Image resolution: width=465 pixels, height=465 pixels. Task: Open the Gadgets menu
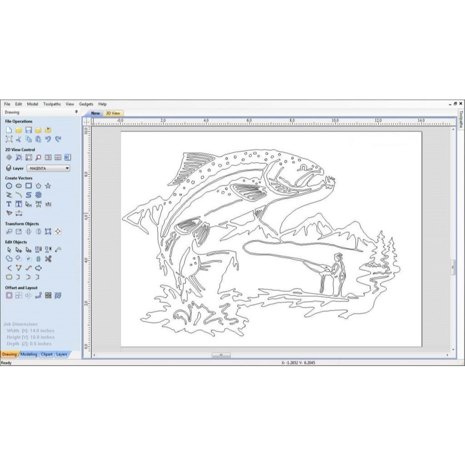pyautogui.click(x=86, y=104)
